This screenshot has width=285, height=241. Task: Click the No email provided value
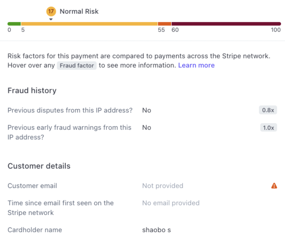pos(171,203)
